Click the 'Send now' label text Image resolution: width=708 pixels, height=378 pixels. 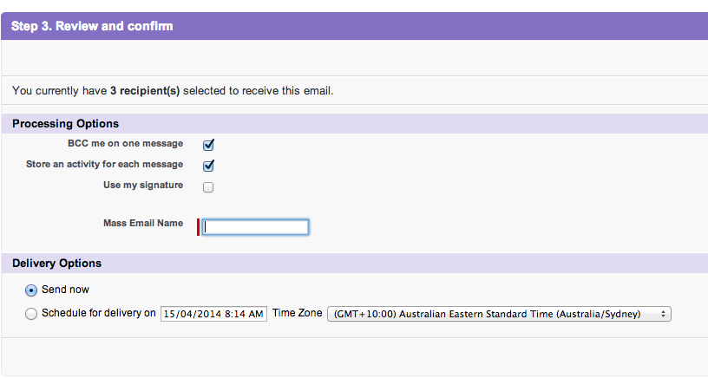click(x=66, y=290)
